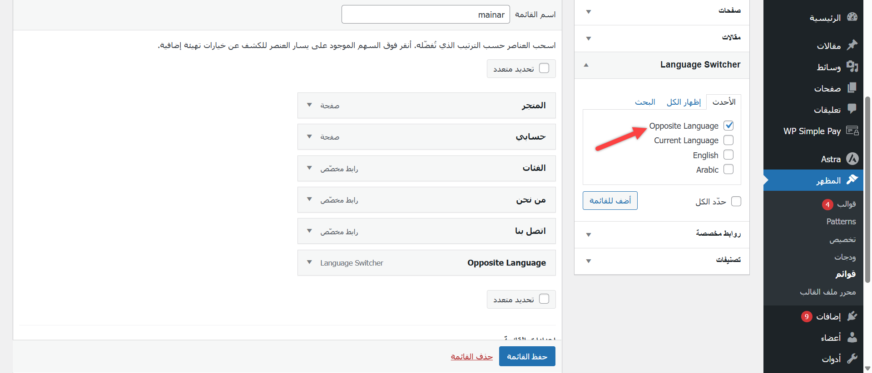Open the ودجات submenu item

(845, 257)
